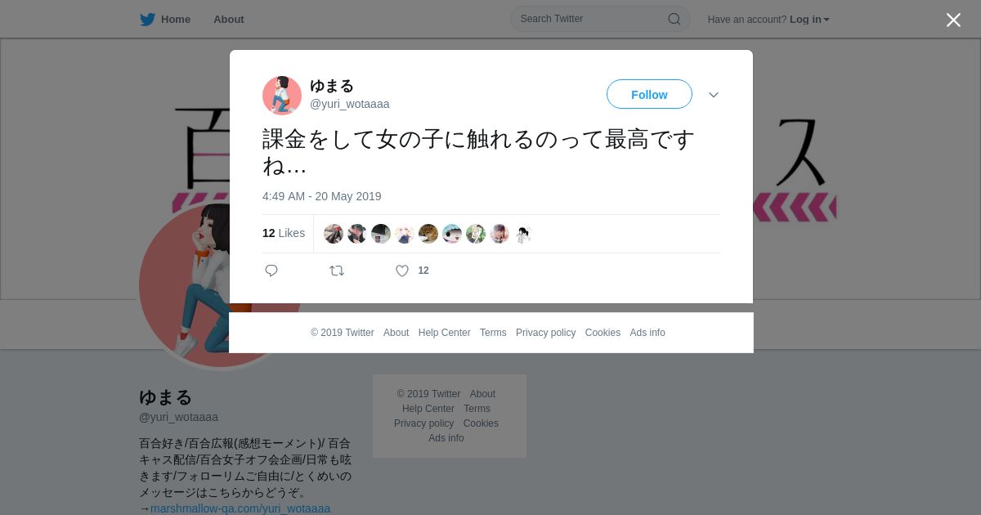Open Help Center in modal footer
The image size is (981, 515).
tap(445, 333)
